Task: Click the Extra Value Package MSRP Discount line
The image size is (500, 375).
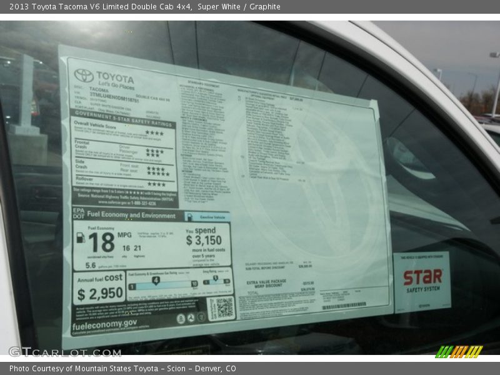Action: click(280, 284)
